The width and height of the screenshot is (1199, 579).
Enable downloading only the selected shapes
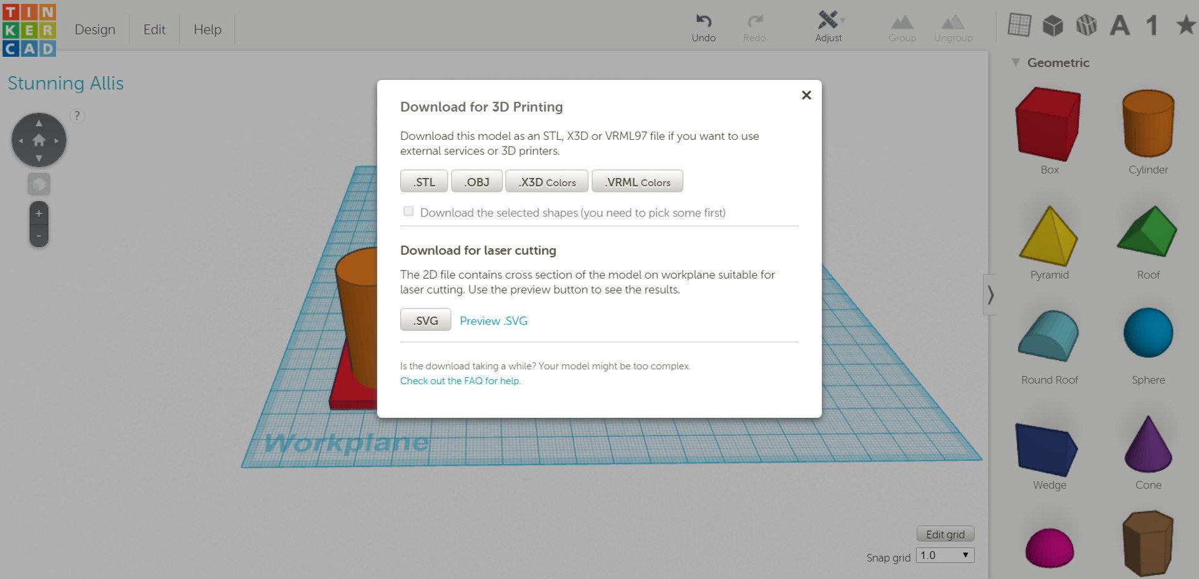point(408,212)
